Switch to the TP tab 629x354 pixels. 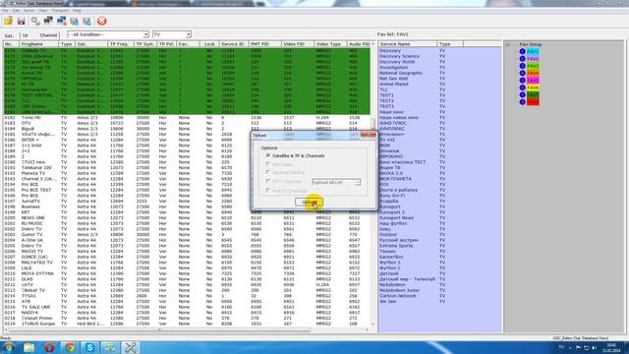(x=26, y=35)
